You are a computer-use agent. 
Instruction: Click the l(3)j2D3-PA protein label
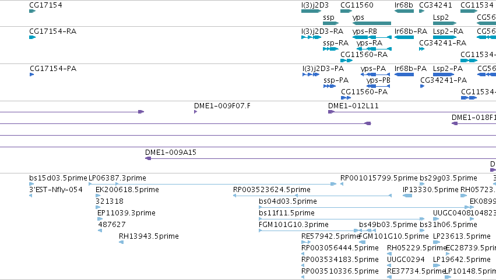pyautogui.click(x=323, y=69)
